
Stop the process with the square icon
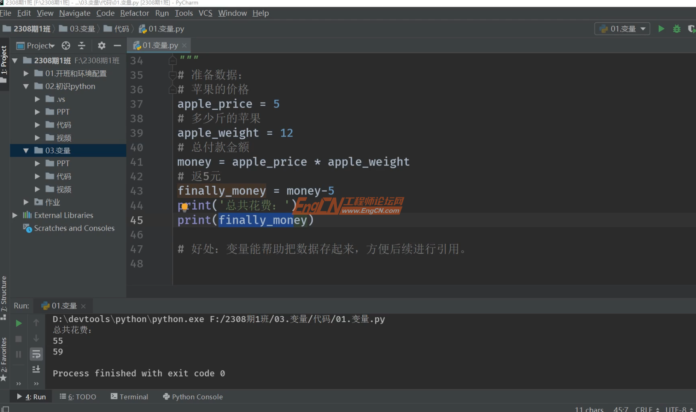pyautogui.click(x=18, y=339)
